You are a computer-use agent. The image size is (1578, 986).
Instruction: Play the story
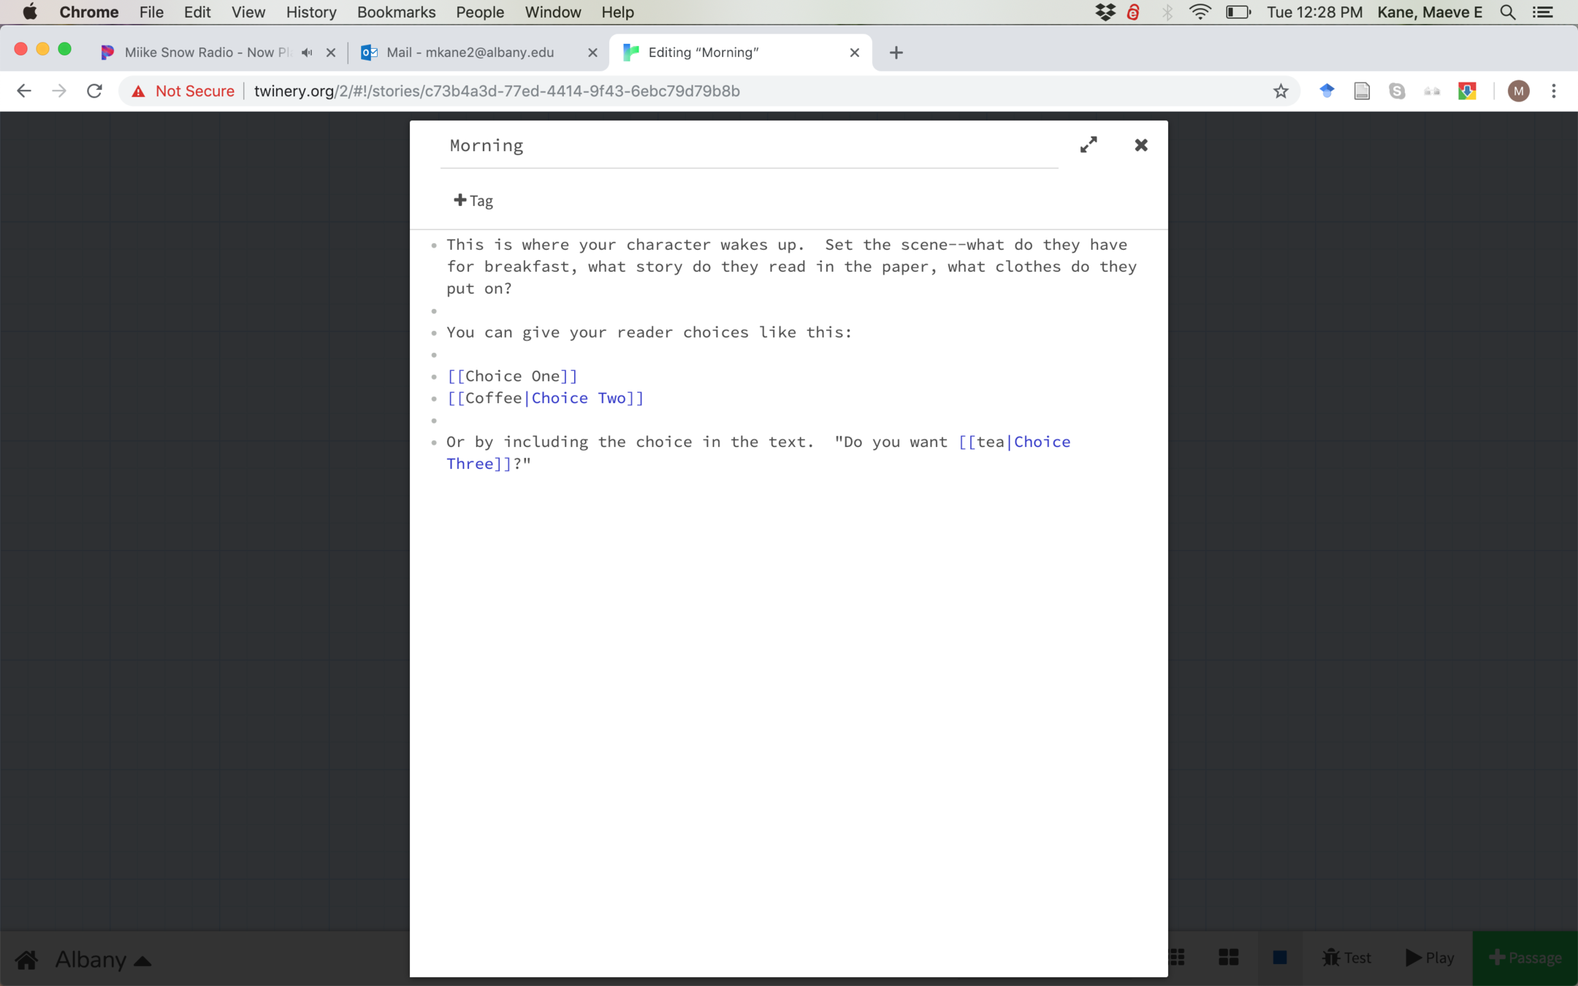[1430, 958]
